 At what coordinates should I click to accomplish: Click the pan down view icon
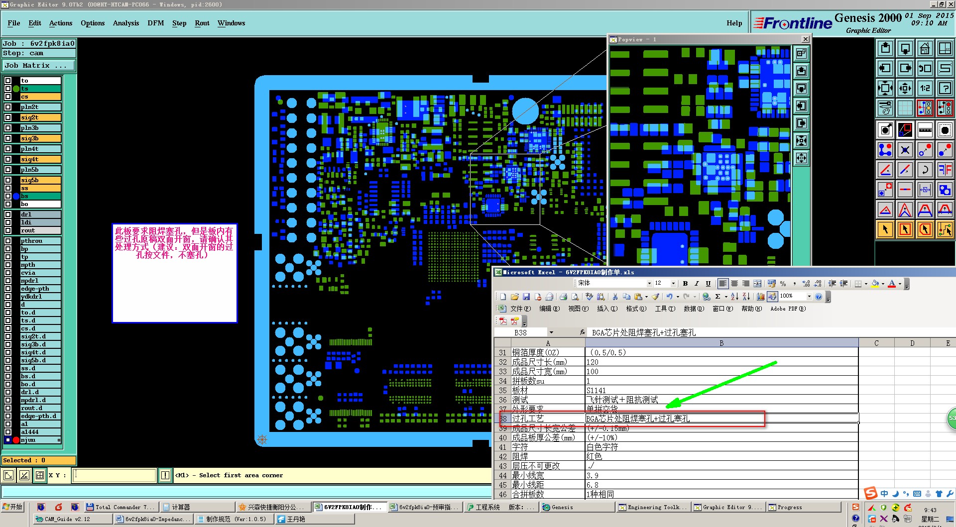905,48
